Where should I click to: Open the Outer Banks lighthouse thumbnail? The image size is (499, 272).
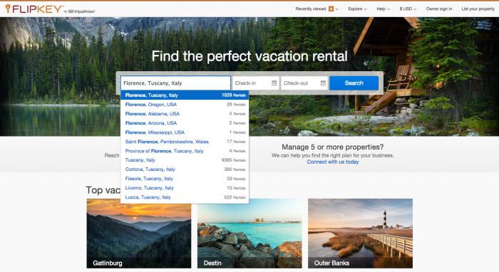[x=360, y=234]
